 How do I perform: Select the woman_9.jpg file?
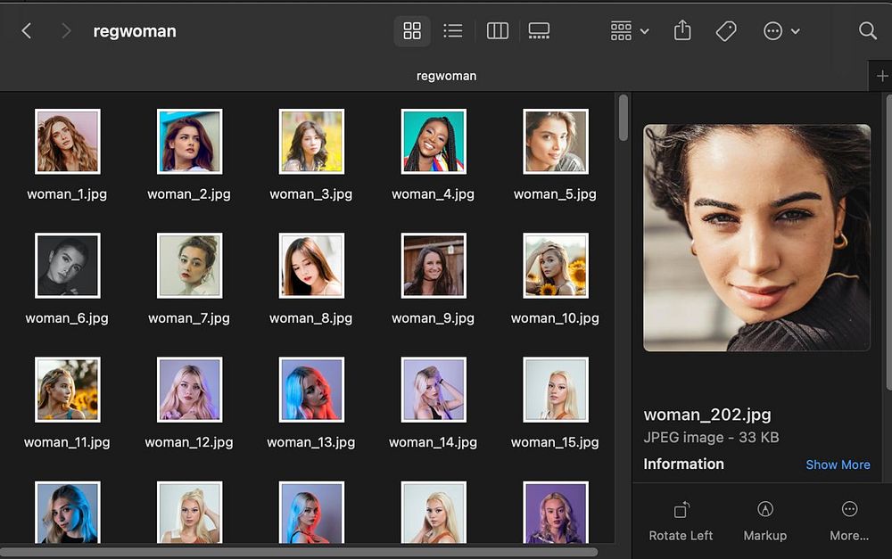click(433, 266)
